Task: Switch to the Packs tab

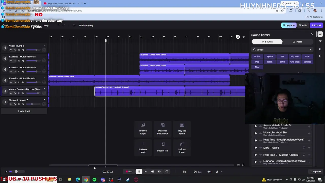Action: tap(298, 42)
